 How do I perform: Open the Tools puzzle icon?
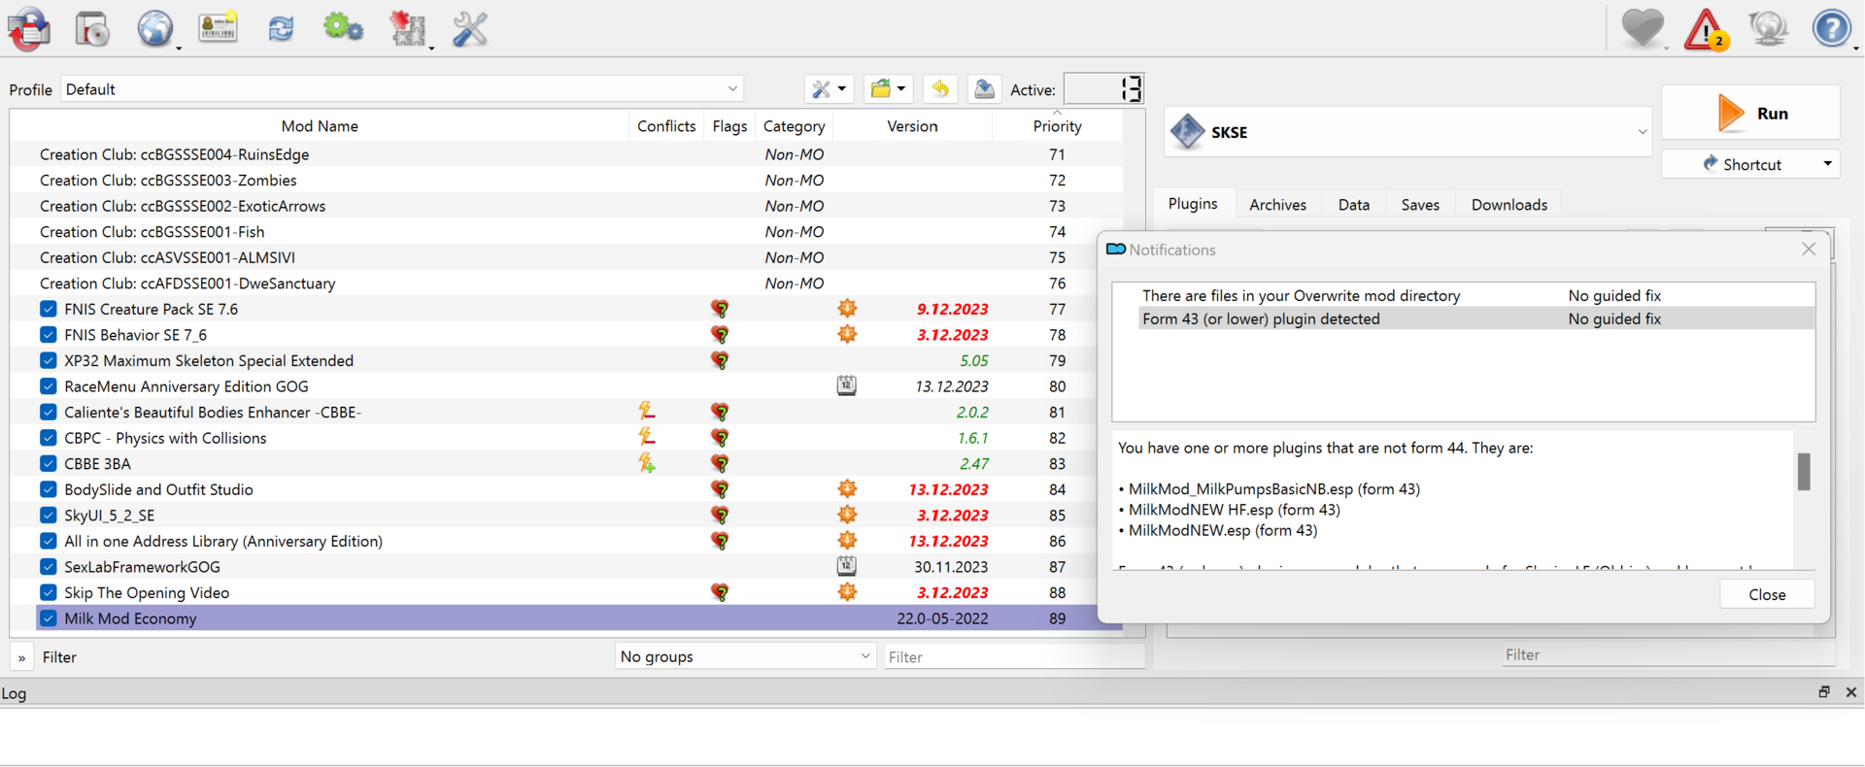407,29
